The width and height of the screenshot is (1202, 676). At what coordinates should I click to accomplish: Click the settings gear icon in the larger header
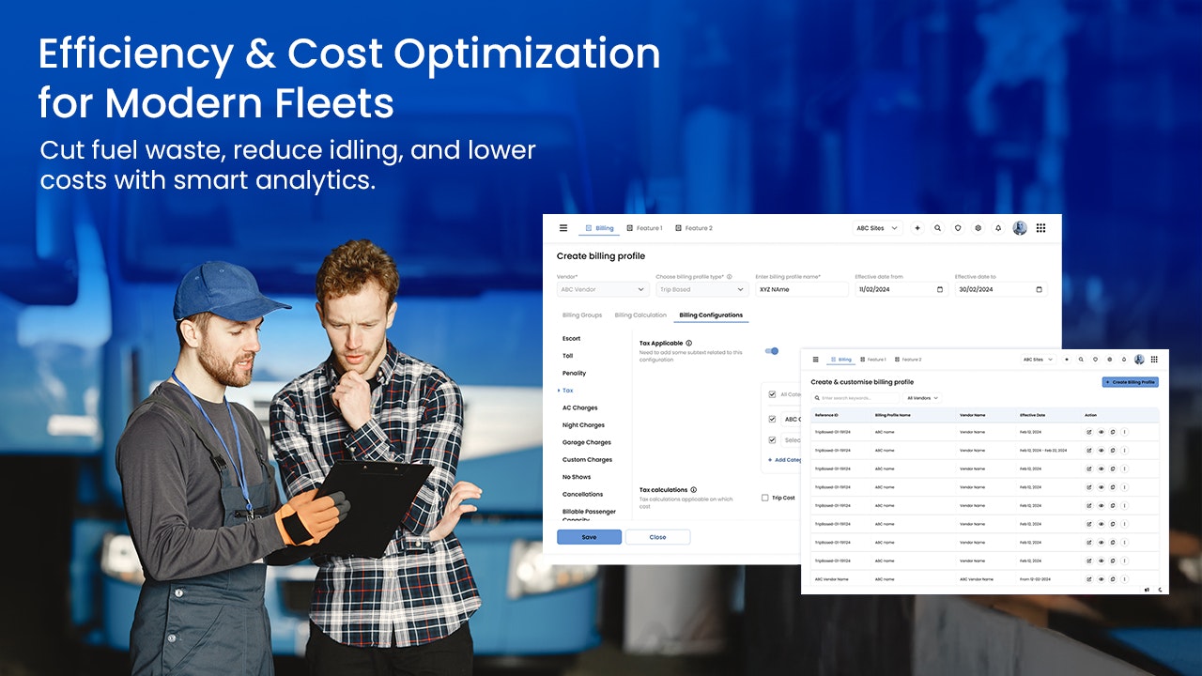(978, 228)
